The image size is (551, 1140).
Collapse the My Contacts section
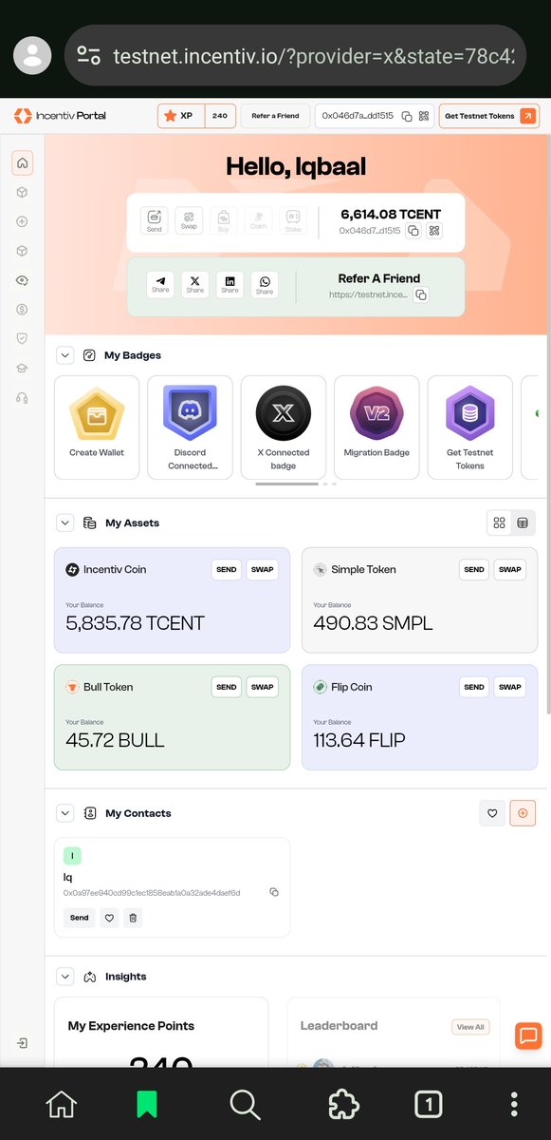(x=65, y=813)
